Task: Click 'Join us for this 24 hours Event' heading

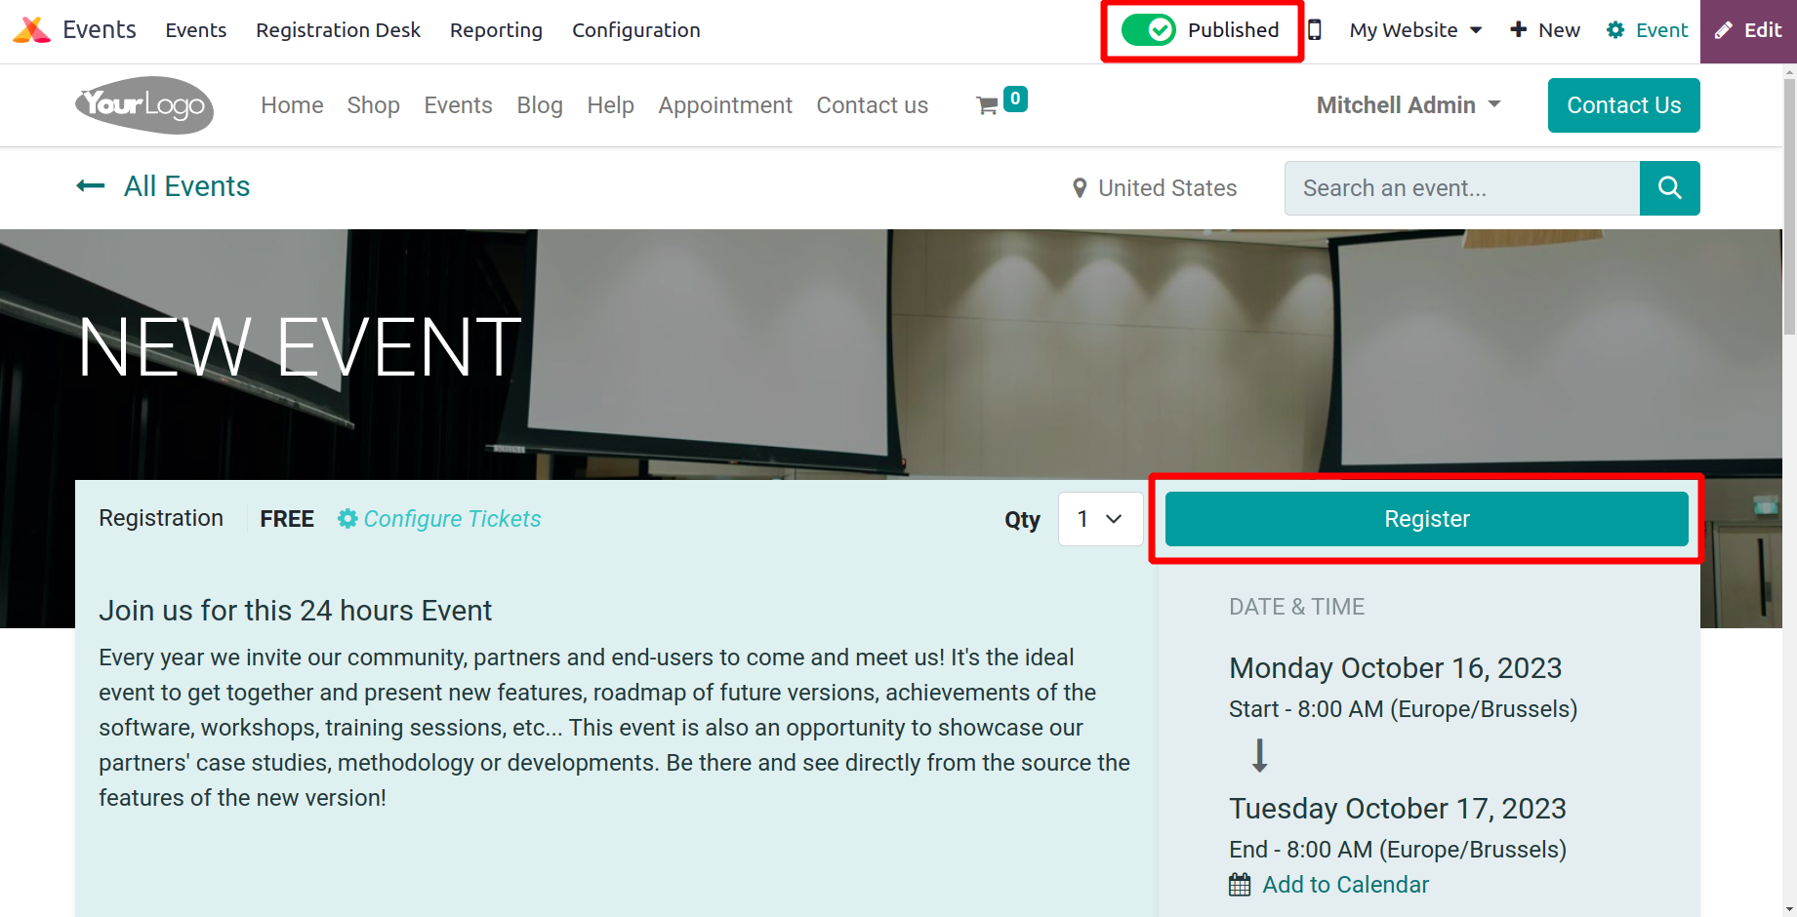Action: [295, 611]
